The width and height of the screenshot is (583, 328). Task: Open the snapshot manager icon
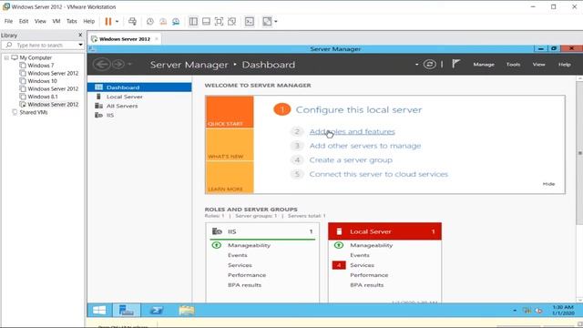[176, 22]
